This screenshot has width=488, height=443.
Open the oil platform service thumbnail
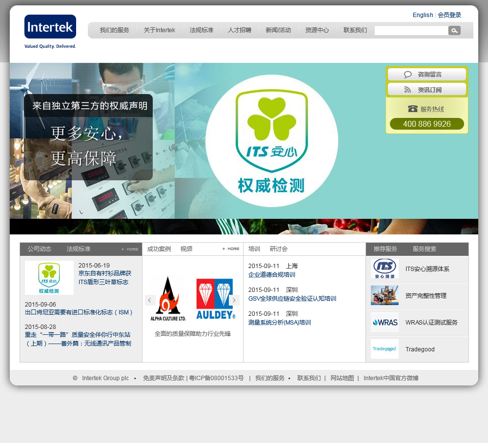point(385,295)
